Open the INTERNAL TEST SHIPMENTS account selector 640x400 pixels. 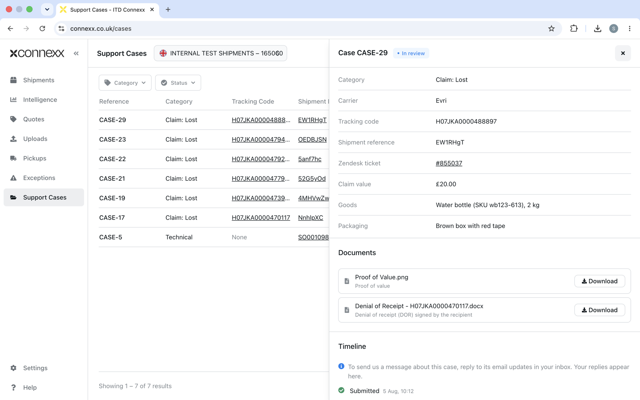click(220, 53)
